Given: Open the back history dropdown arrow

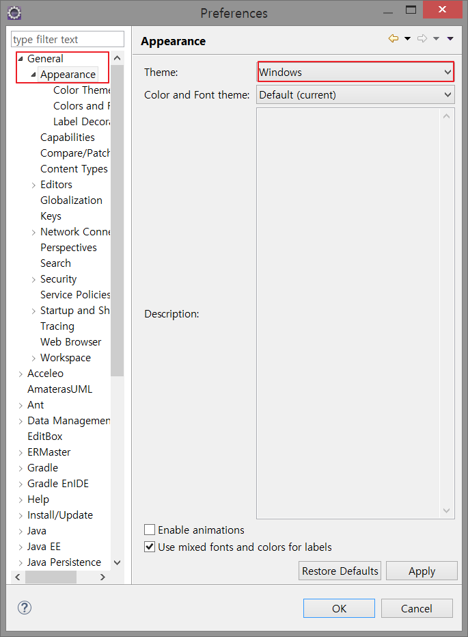Looking at the screenshot, I should click(408, 38).
